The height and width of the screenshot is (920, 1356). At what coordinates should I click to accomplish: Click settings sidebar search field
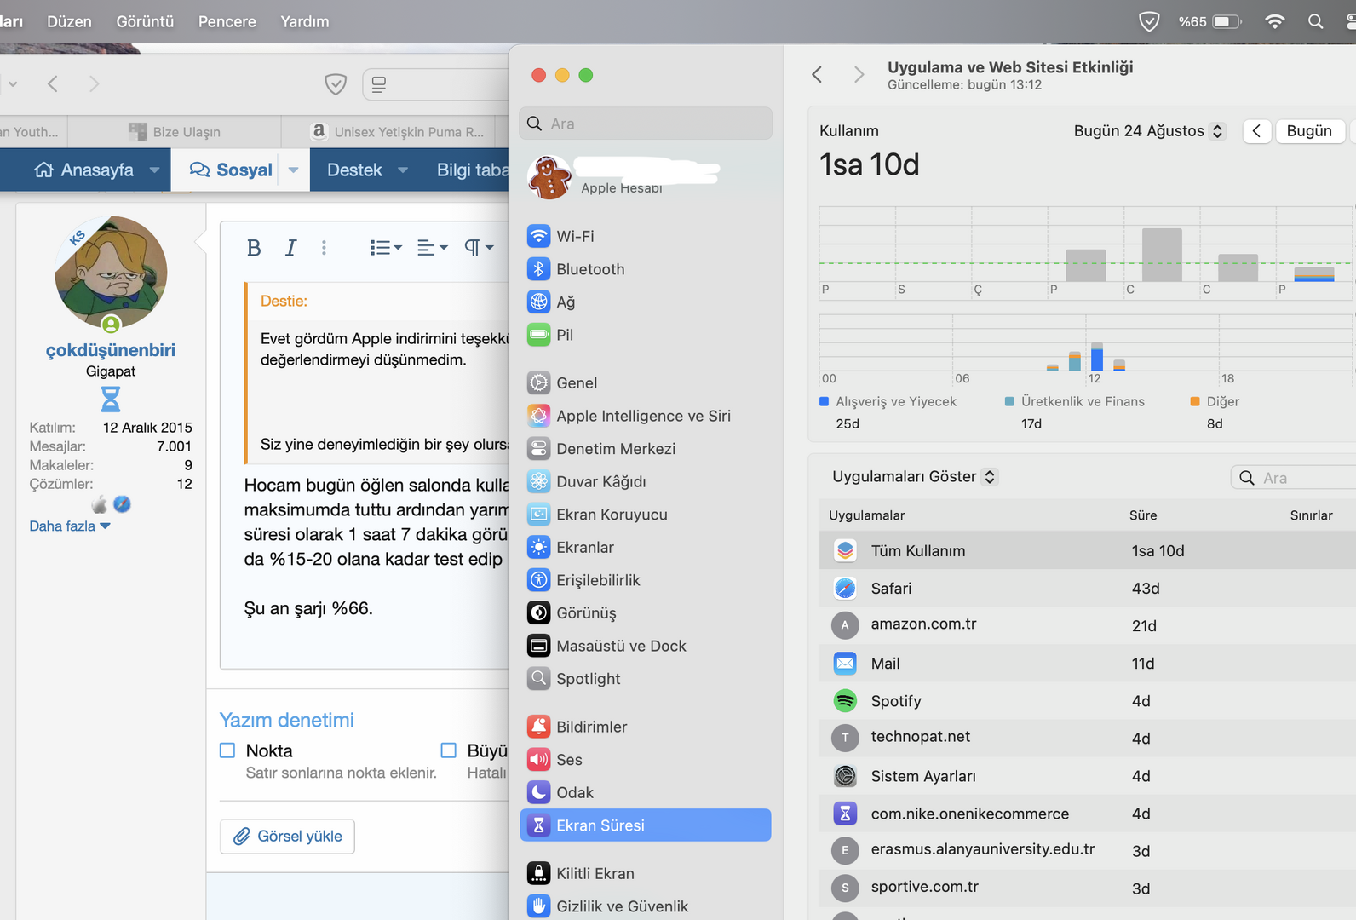[645, 124]
